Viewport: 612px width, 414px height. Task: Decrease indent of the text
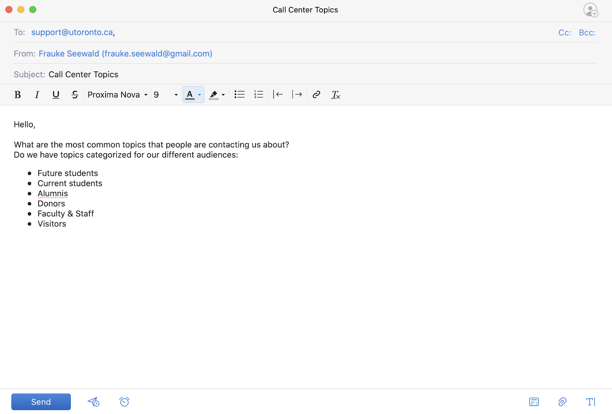(x=278, y=94)
